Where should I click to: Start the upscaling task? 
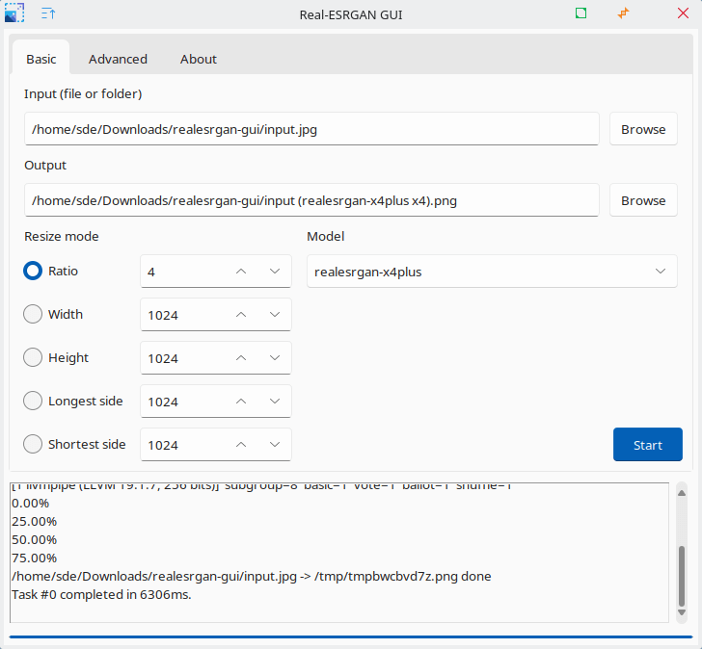[x=648, y=445]
